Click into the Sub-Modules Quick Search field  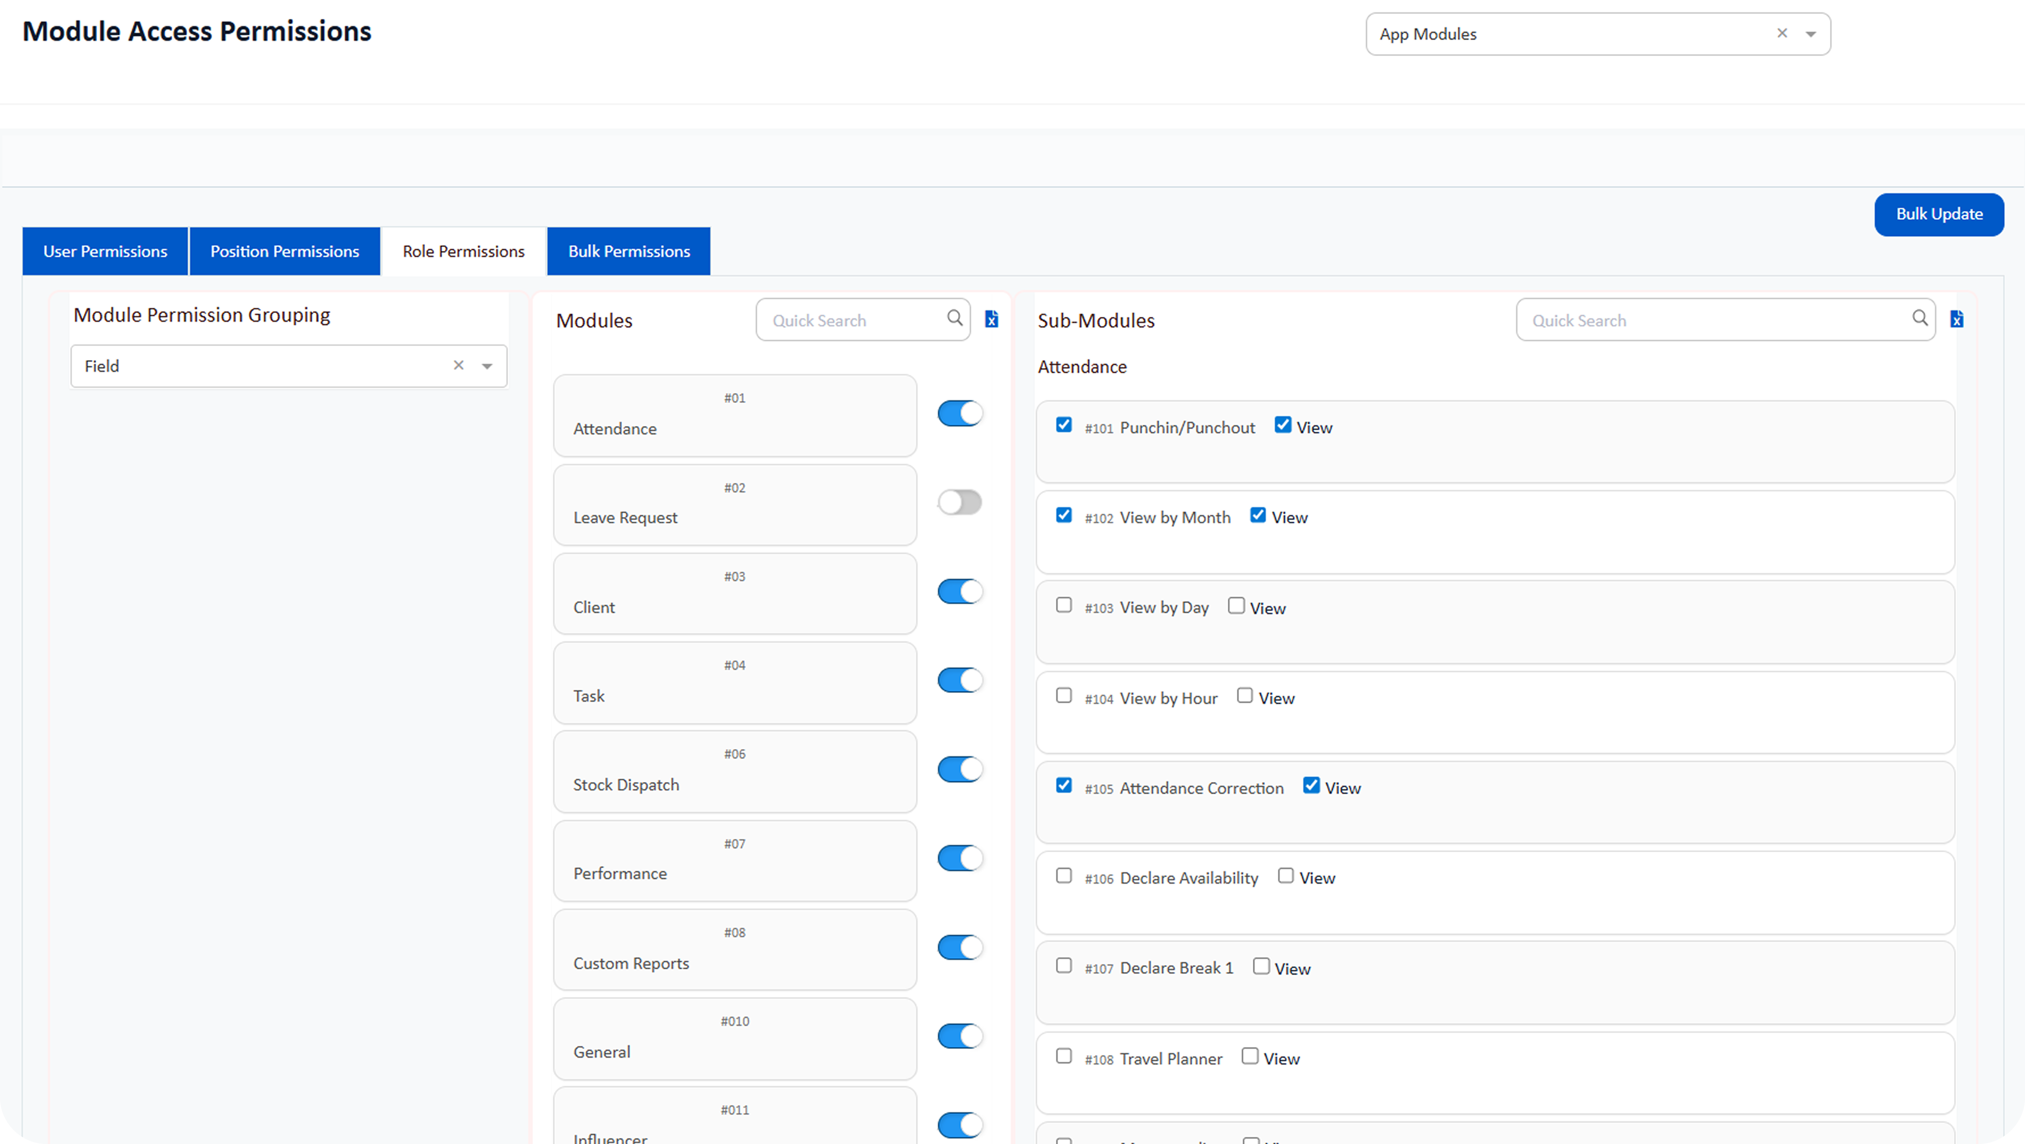tap(1714, 320)
